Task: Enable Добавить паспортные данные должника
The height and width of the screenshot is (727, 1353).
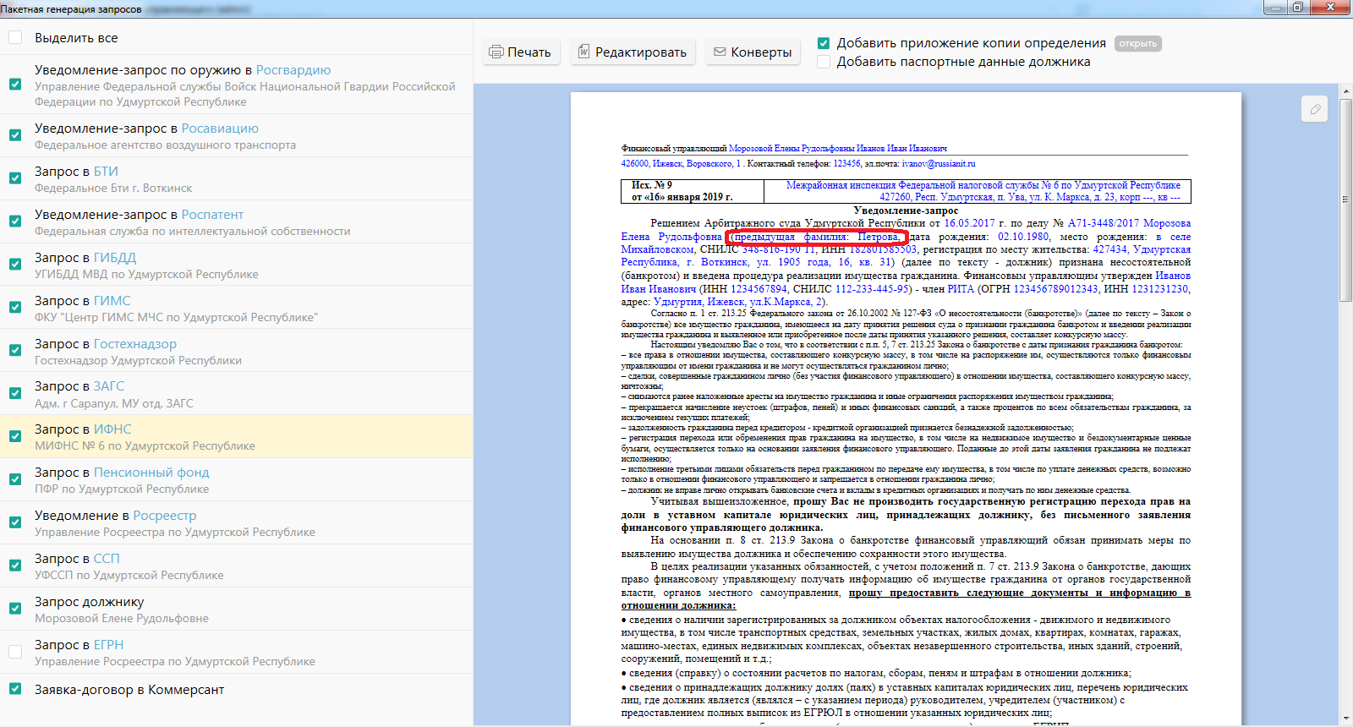Action: (x=824, y=62)
